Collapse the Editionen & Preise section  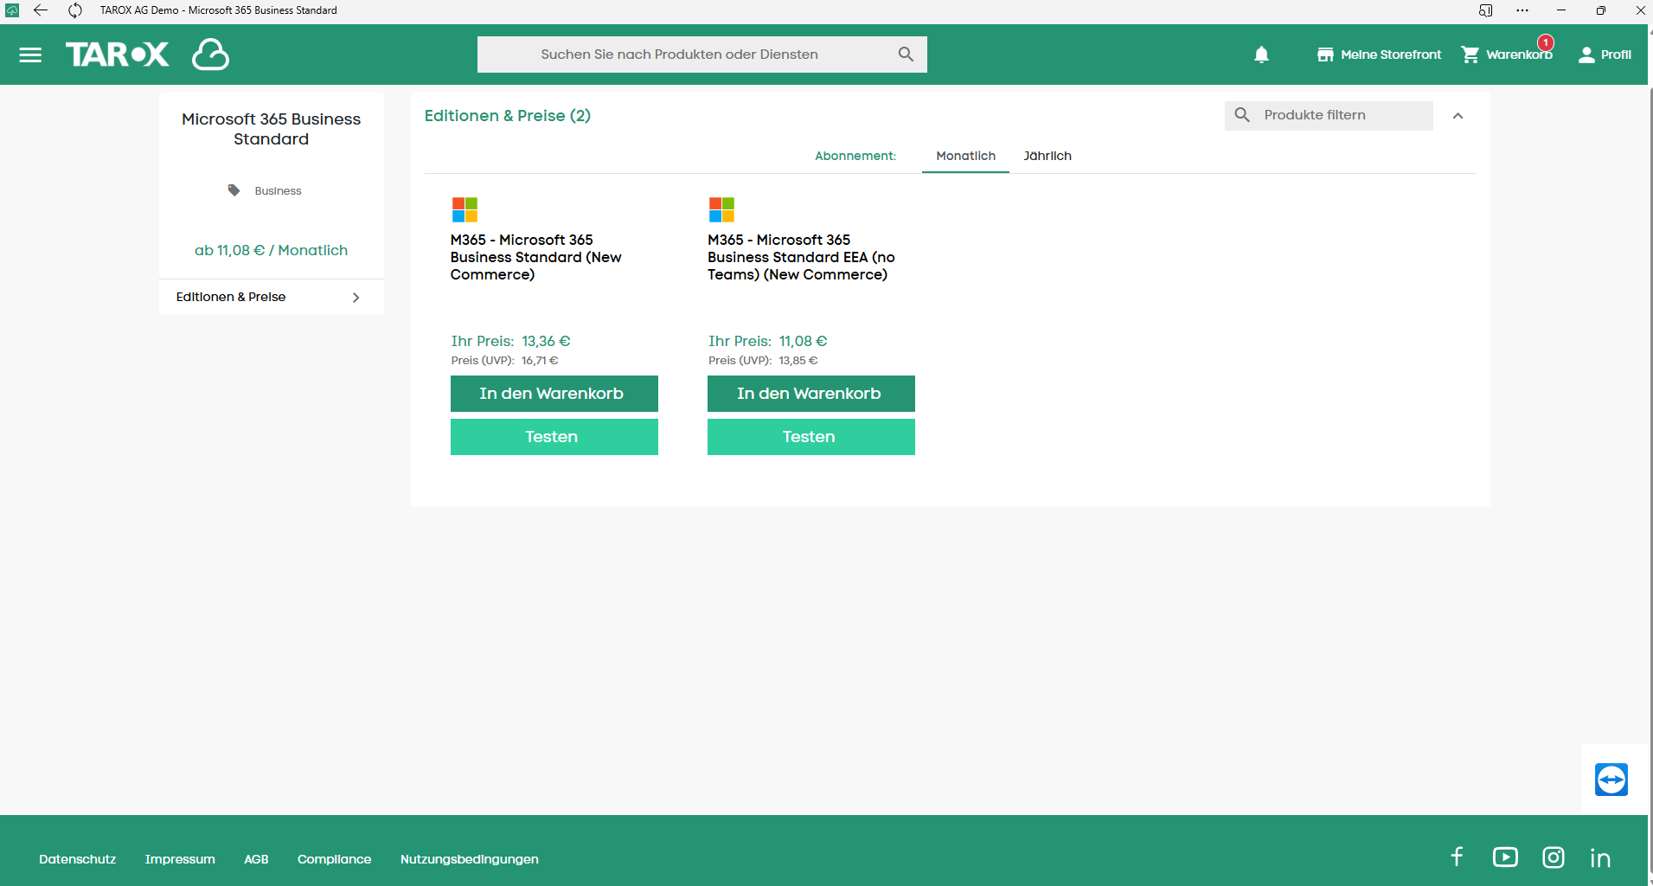click(1458, 116)
